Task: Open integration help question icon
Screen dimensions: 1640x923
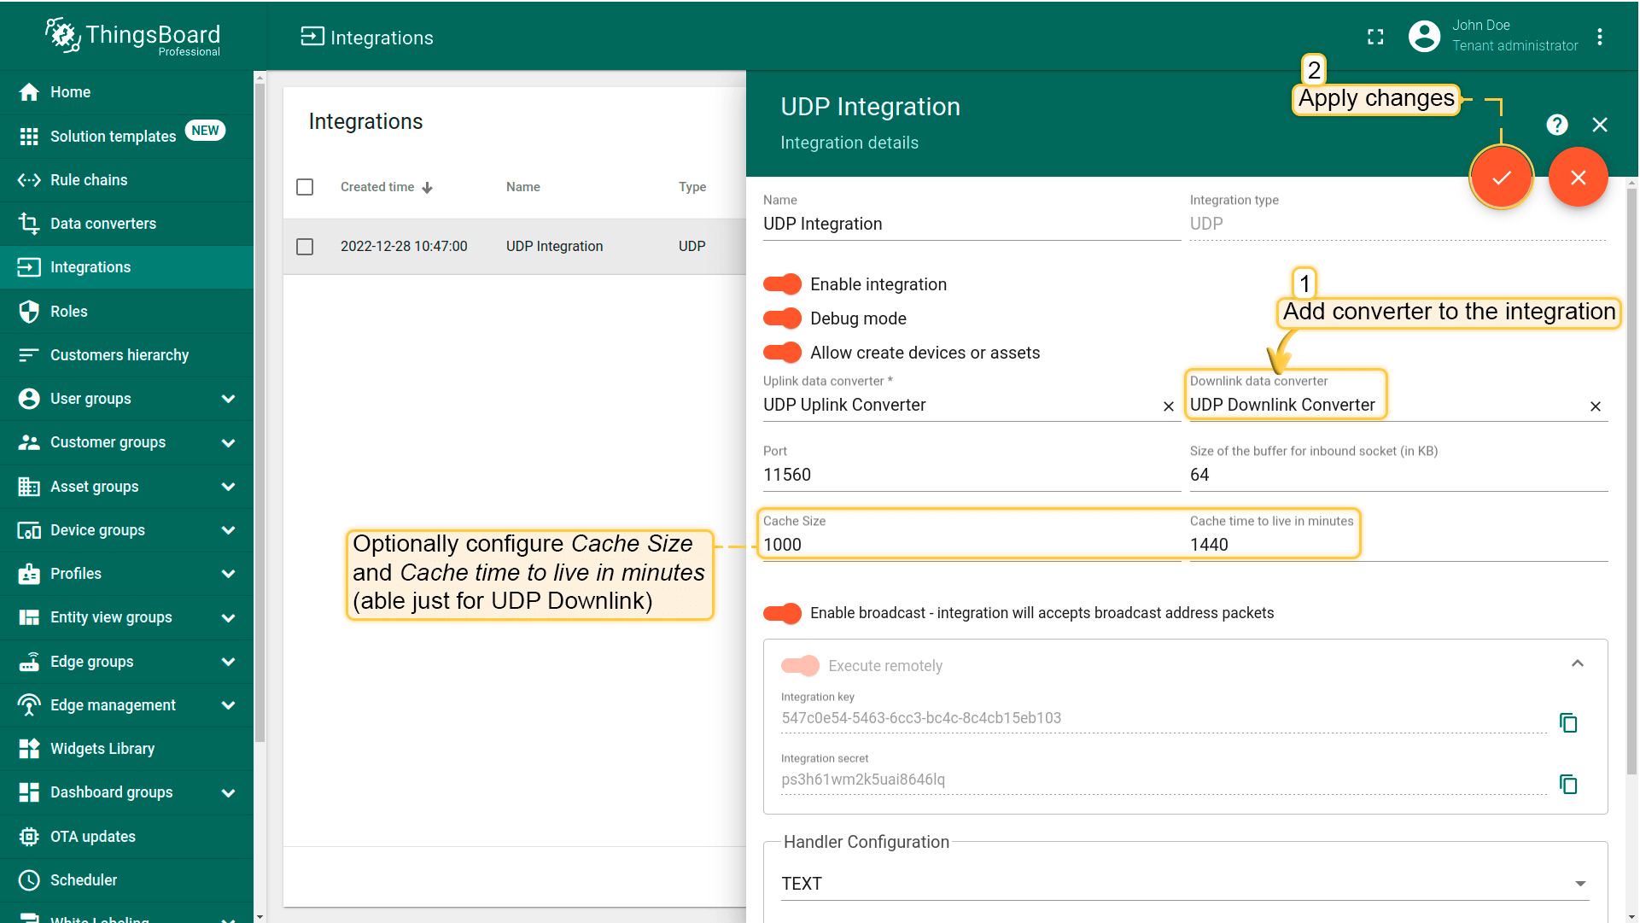Action: click(x=1557, y=125)
